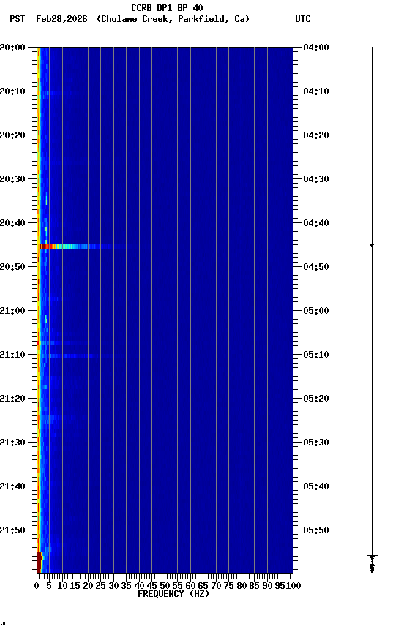The width and height of the screenshot is (404, 632).
Task: Click the '04:50' UTC time label
Action: [x=316, y=267]
